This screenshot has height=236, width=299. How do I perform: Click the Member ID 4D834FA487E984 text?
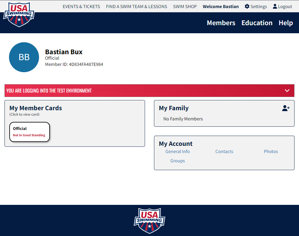click(x=74, y=64)
